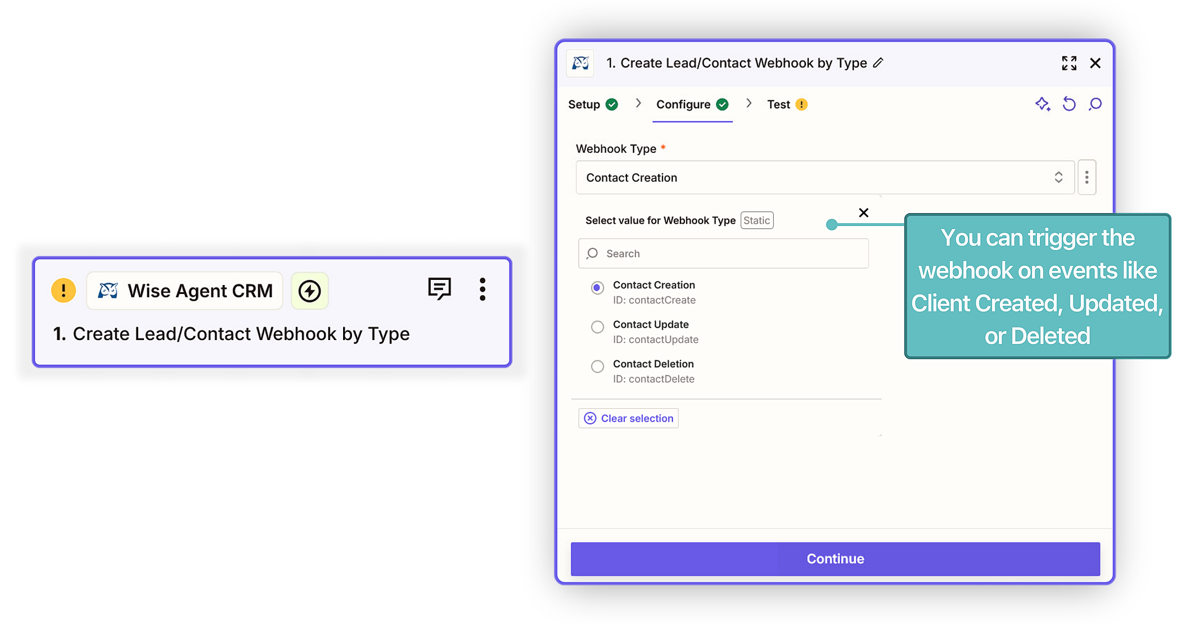Click the 'ID: contactDelete' text
This screenshot has height=624, width=1190.
pos(653,379)
